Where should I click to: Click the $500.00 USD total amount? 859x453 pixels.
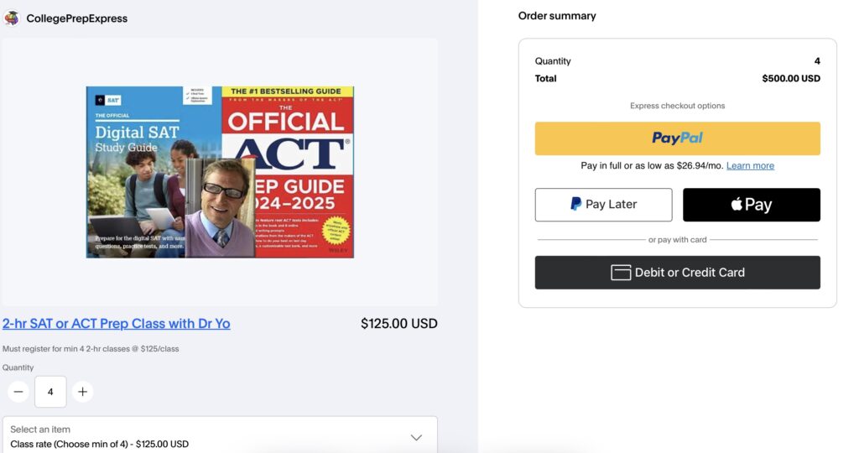pyautogui.click(x=790, y=79)
